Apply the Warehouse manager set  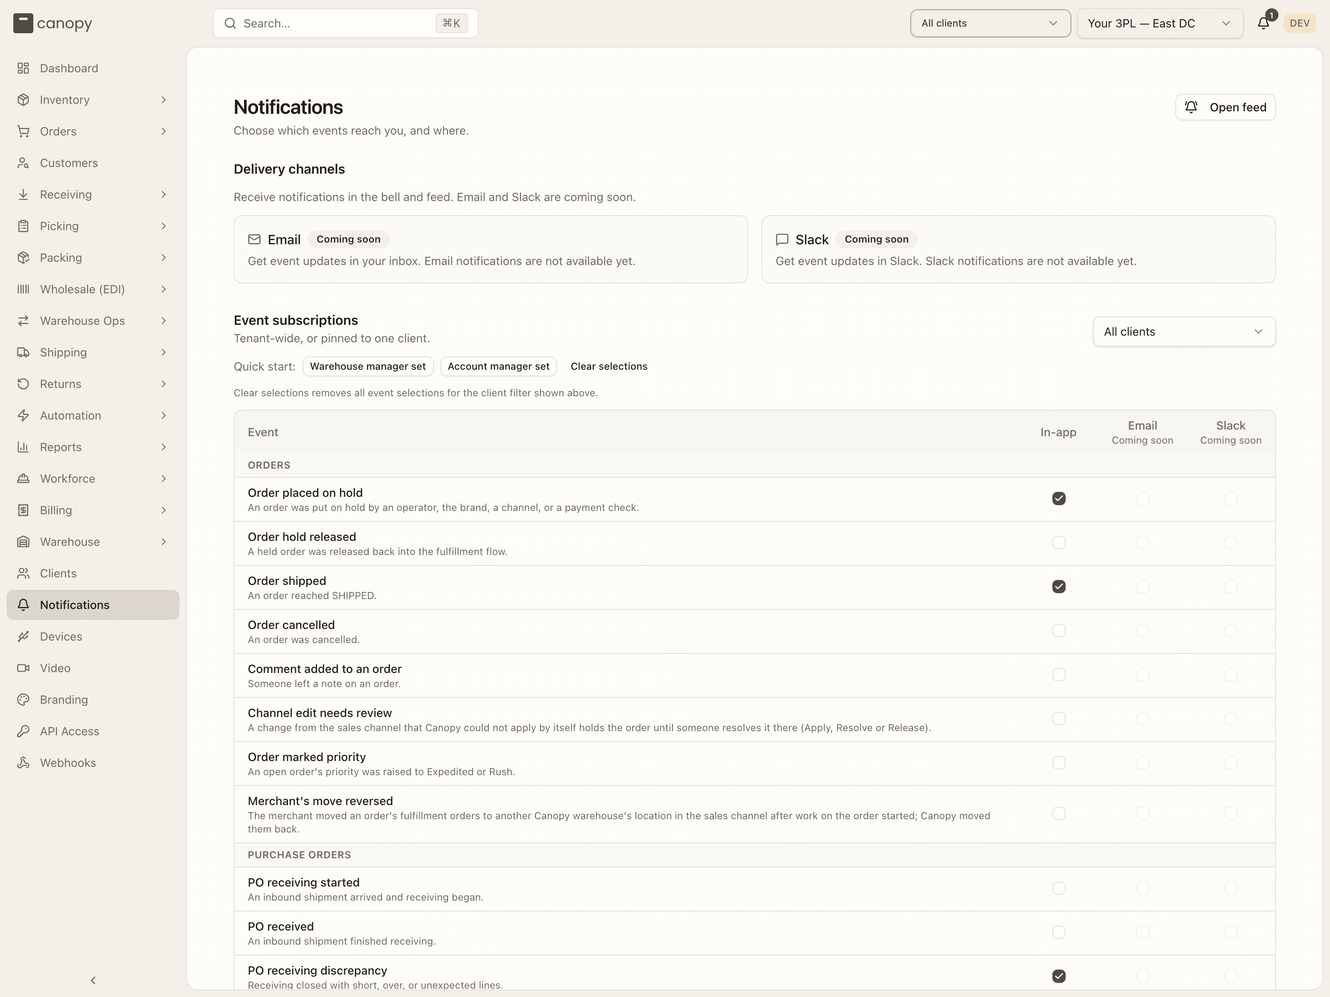(368, 366)
